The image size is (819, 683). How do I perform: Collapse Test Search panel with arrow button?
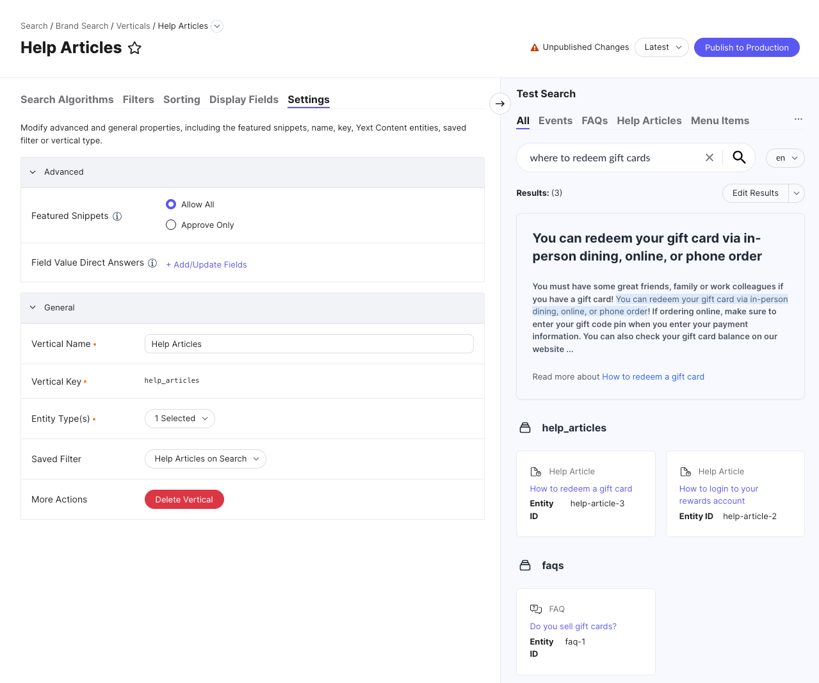point(500,104)
